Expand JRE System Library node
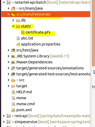This screenshot has width=95, height=127. (x=9, y=56)
